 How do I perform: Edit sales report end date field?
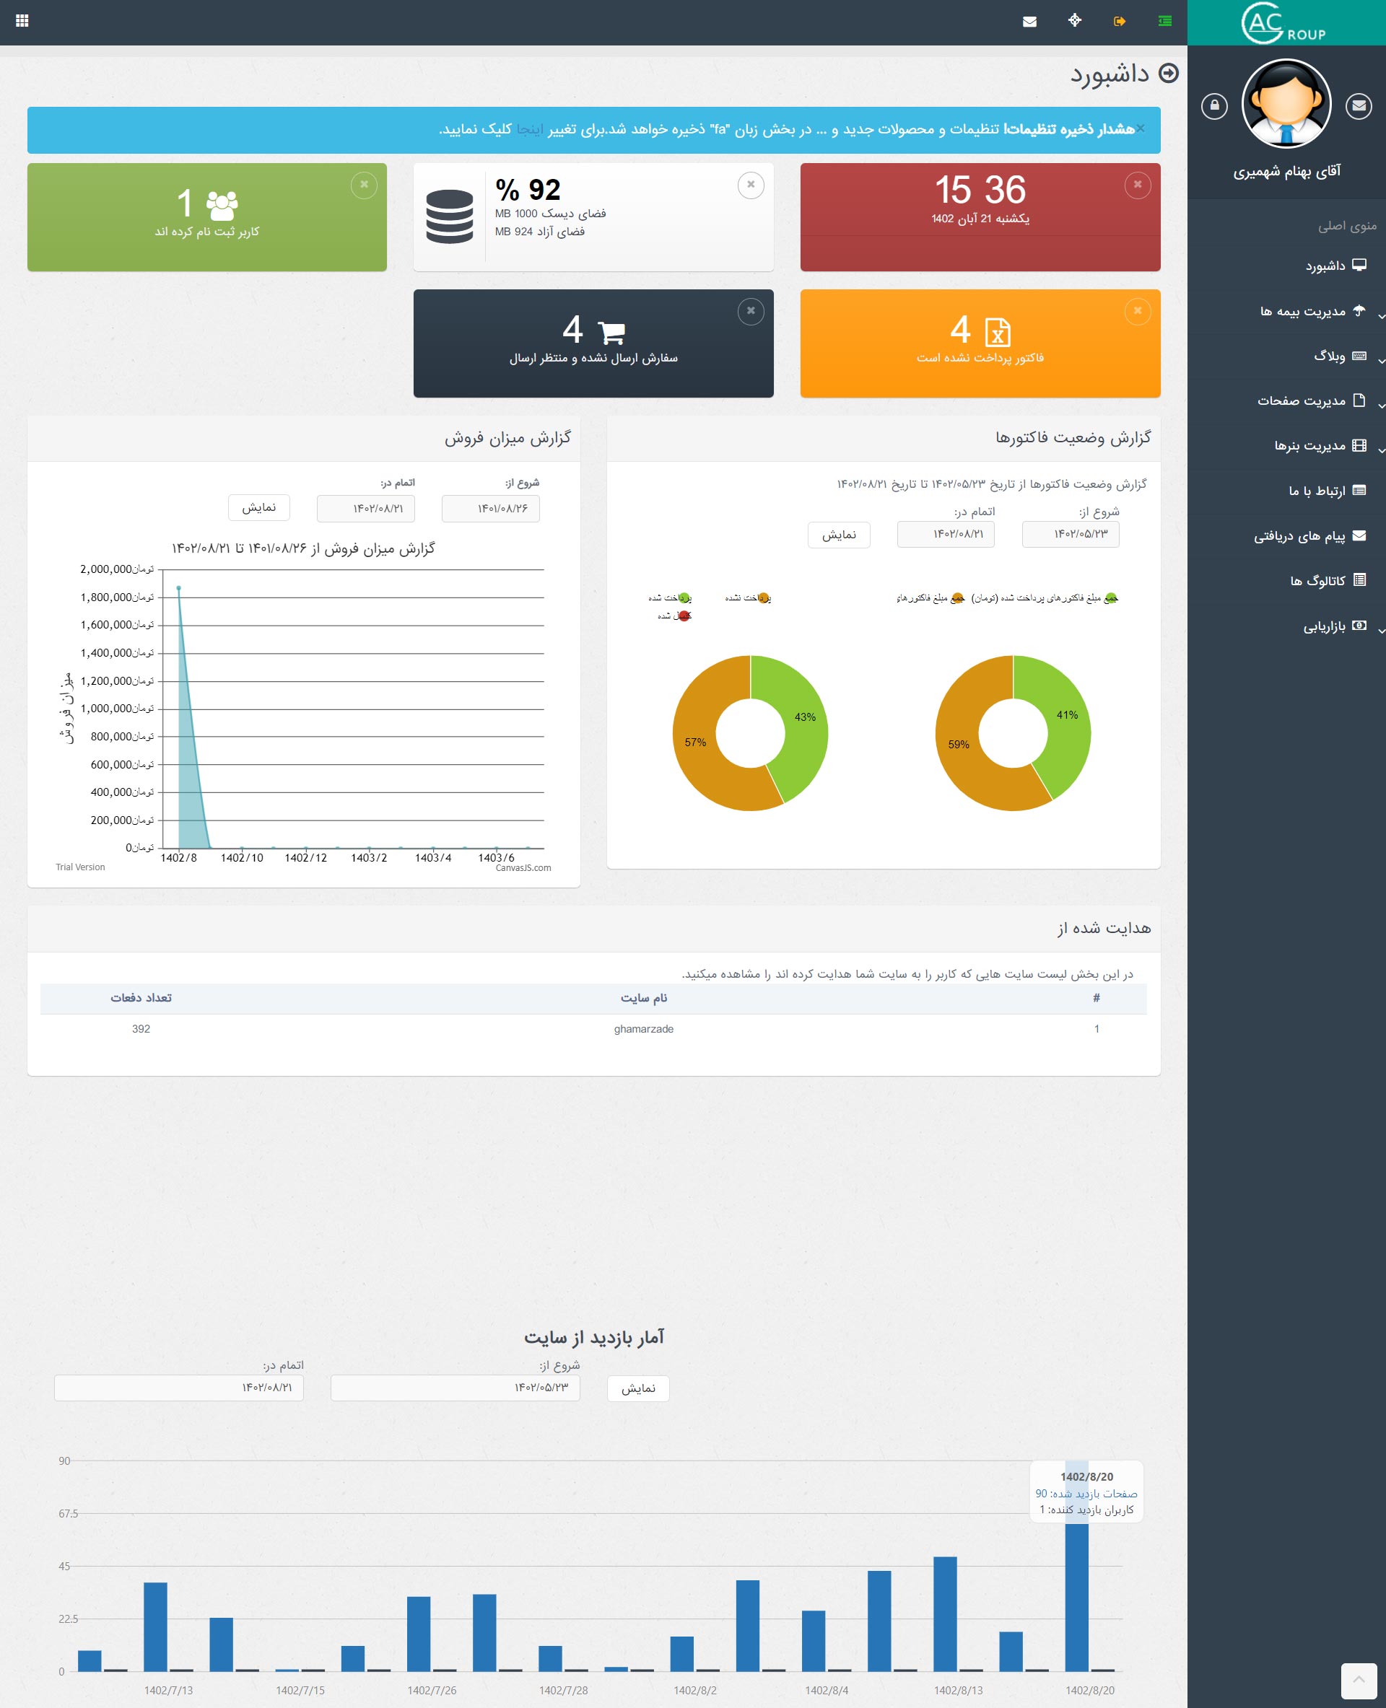pyautogui.click(x=366, y=509)
